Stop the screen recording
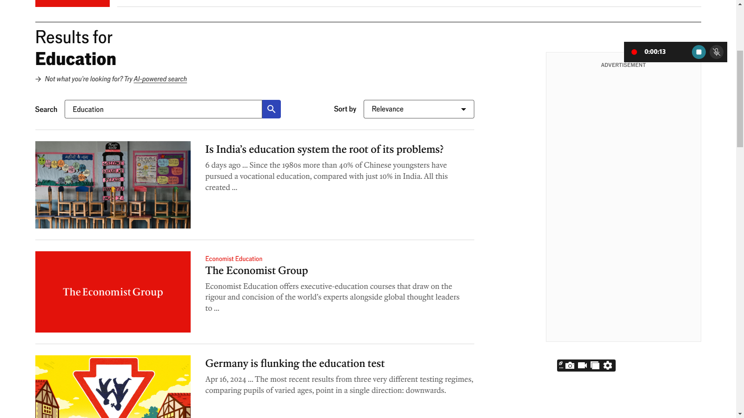744x418 pixels. [698, 52]
